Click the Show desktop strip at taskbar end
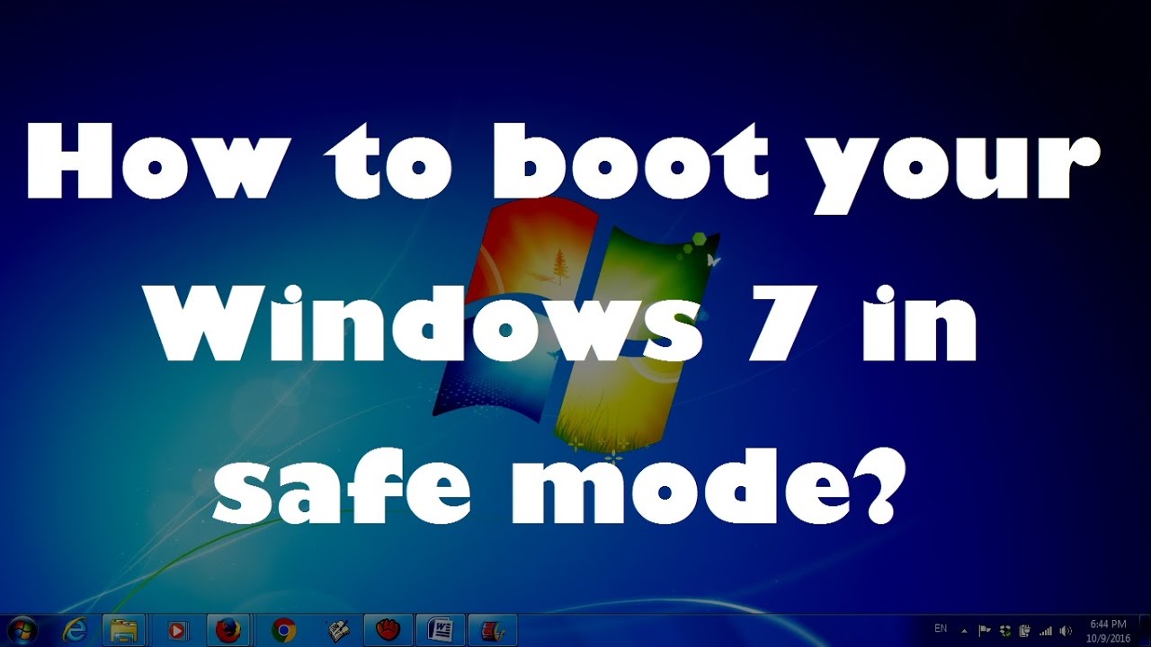This screenshot has height=647, width=1151. (x=1144, y=631)
